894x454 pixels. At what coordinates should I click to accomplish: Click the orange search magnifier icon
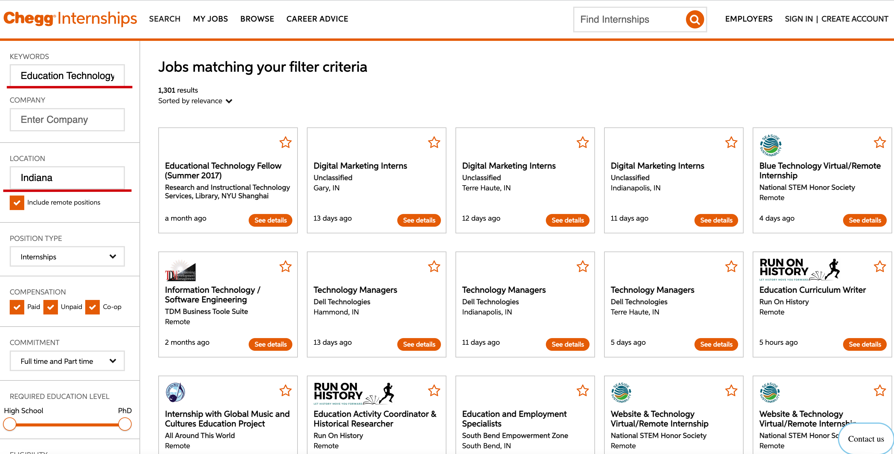(x=694, y=19)
